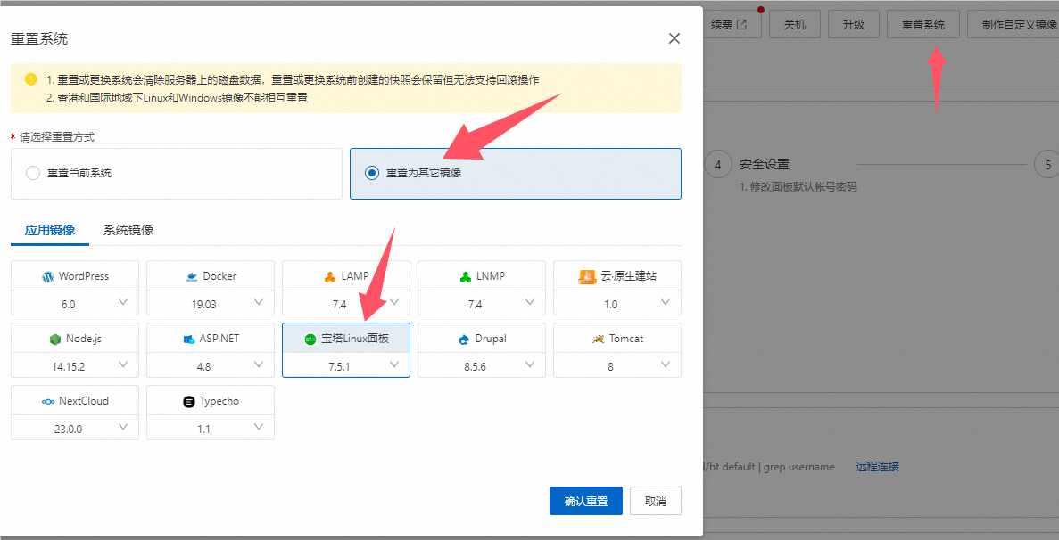Click the Node.js hexagon icon
The image size is (1059, 540).
pos(54,340)
